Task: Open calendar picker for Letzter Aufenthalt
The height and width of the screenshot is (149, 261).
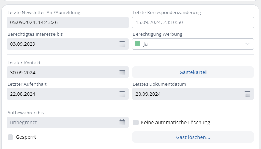Action: [x=122, y=94]
